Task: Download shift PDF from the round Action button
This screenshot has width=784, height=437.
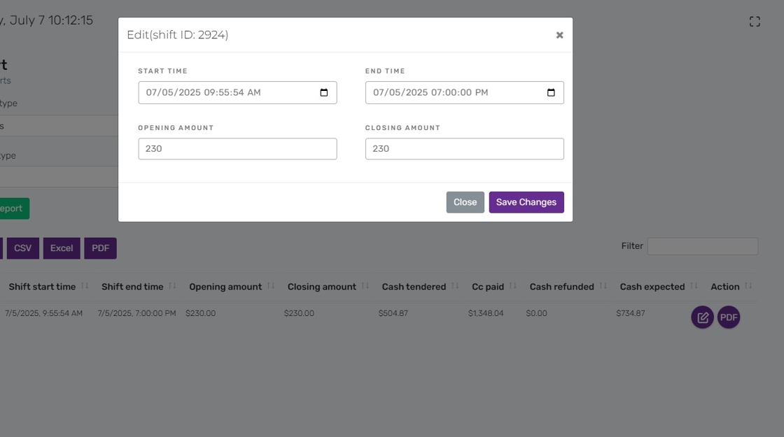Action: pos(729,317)
